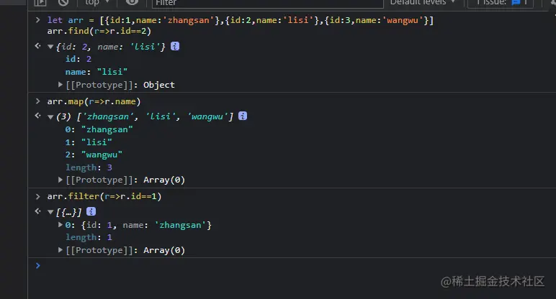Focus the Filter input field

tap(268, 3)
